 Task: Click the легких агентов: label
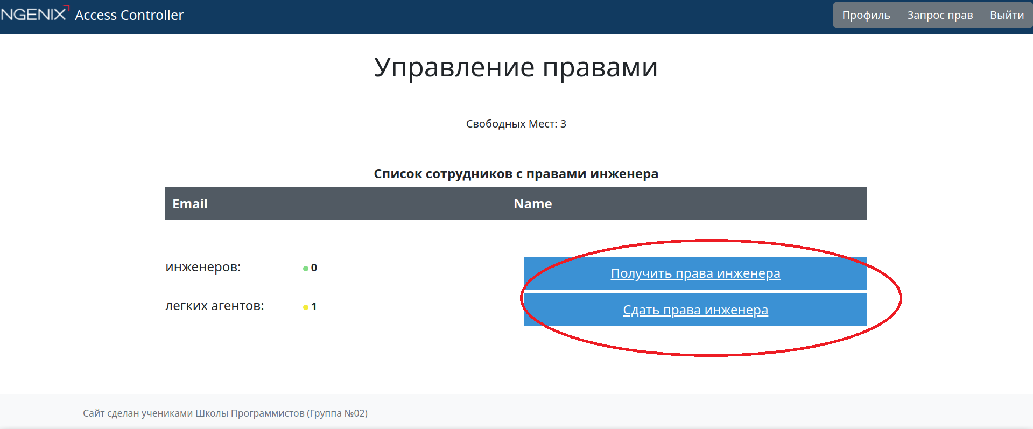click(x=215, y=306)
